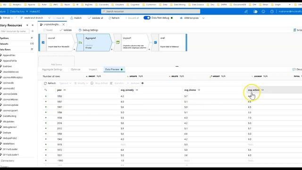Click the sort arrows icon in table header
The width and height of the screenshot is (302, 170).
(x=46, y=90)
